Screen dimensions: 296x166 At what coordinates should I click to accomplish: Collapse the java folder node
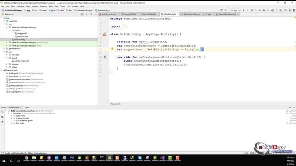pos(4,24)
